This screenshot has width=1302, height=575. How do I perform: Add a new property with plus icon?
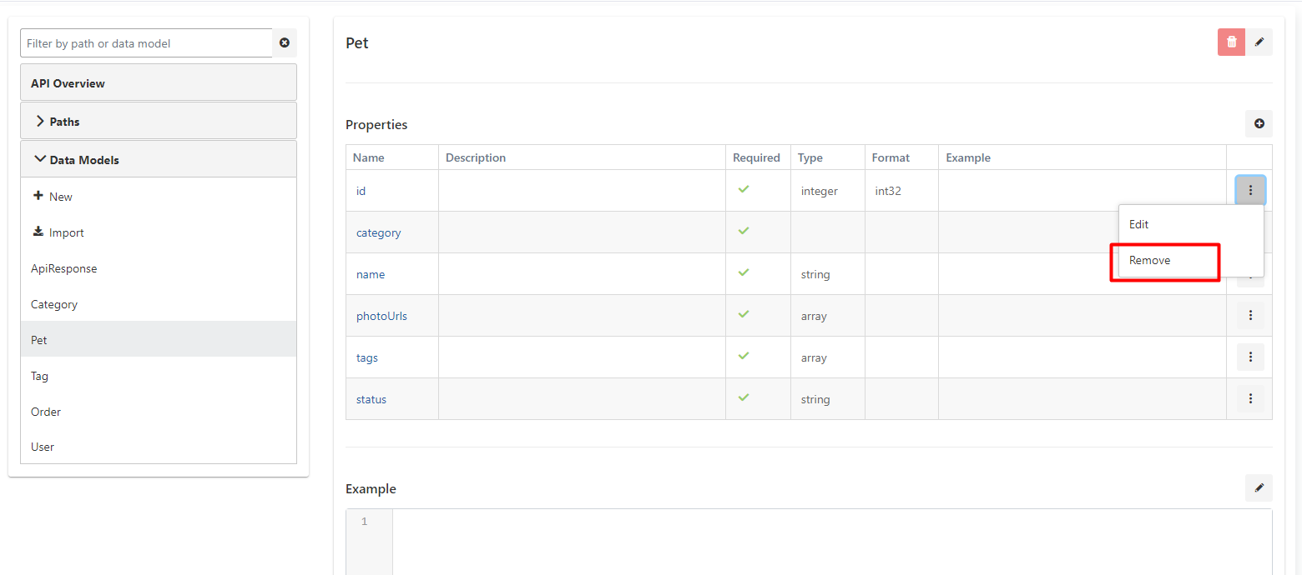tap(1259, 124)
